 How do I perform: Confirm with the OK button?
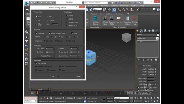point(53,77)
